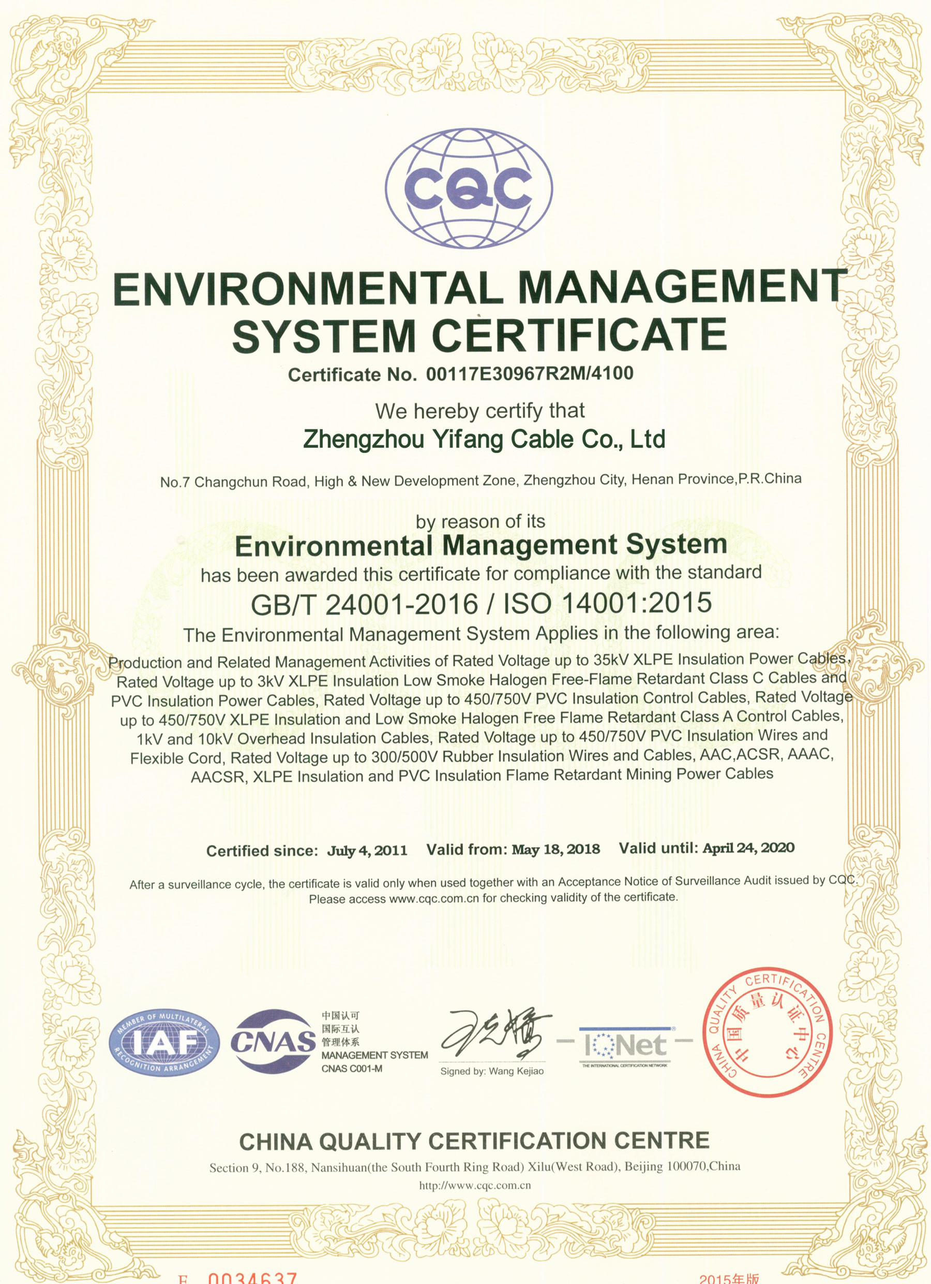This screenshot has height=1284, width=931.
Task: Click the IQNet logo
Action: pyautogui.click(x=625, y=1046)
